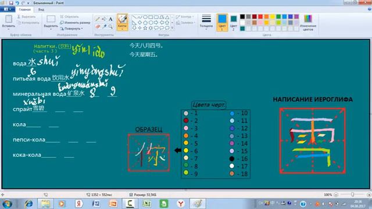Open the Customize Quick Access Toolbar arrow

pos(28,3)
